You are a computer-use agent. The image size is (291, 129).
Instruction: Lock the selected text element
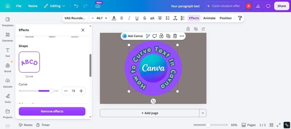click(161, 36)
